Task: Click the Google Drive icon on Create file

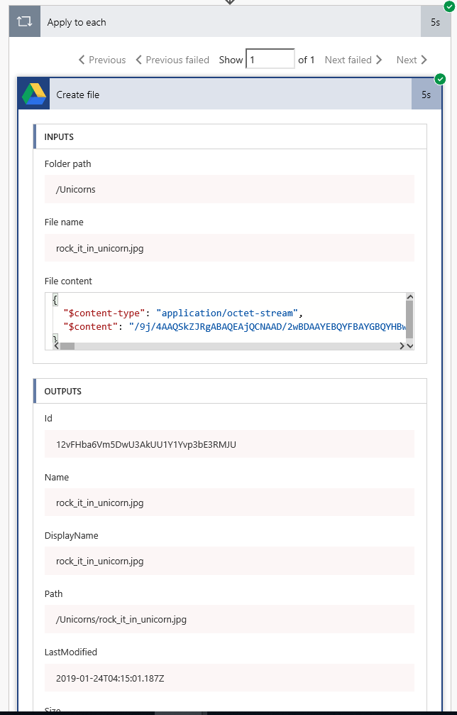Action: coord(33,95)
